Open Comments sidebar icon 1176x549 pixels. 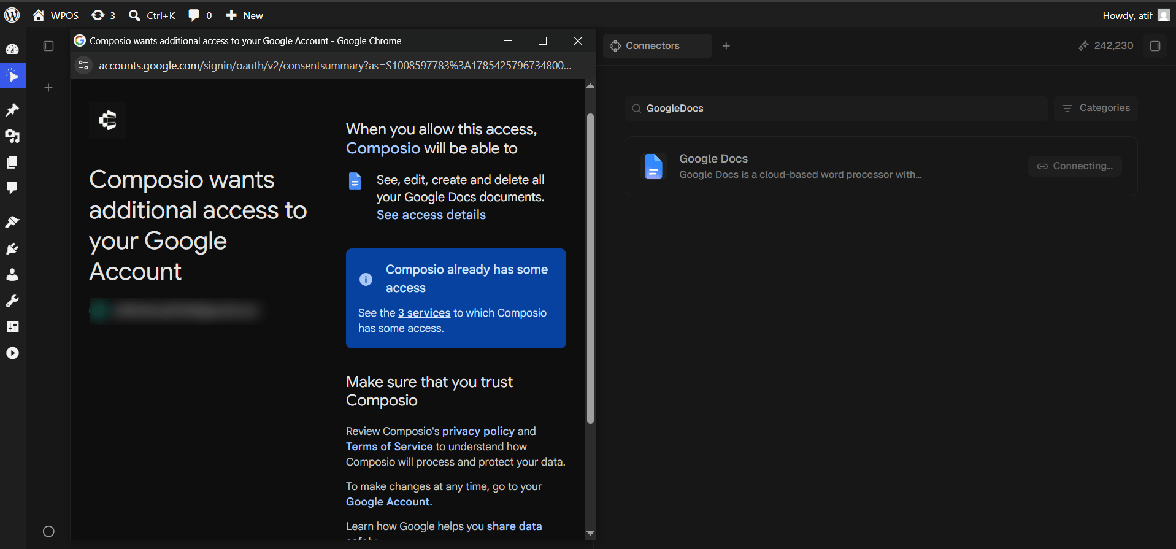(x=12, y=188)
